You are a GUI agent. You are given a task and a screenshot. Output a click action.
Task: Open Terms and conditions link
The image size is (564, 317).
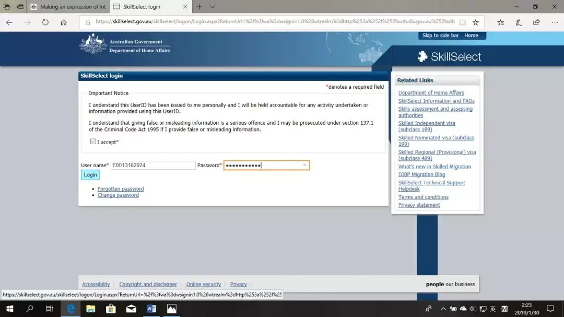[424, 197]
